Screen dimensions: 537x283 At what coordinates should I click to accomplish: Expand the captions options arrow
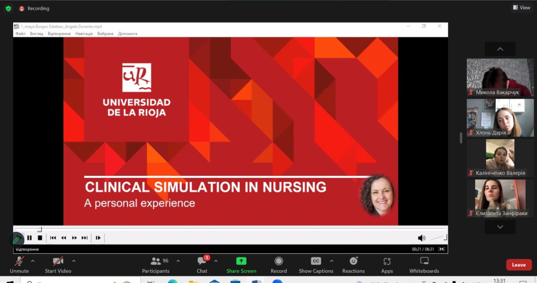click(x=332, y=261)
